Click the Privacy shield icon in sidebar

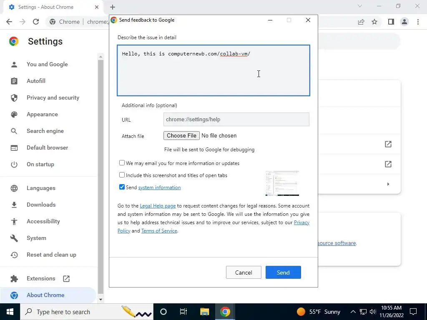[x=14, y=97]
